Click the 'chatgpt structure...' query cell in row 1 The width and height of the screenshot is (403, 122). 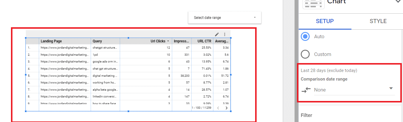(105, 47)
